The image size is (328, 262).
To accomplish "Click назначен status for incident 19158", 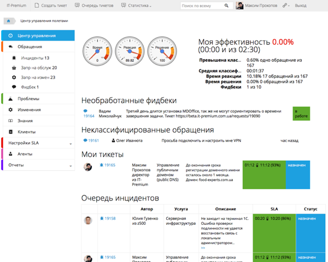I will [x=311, y=233].
